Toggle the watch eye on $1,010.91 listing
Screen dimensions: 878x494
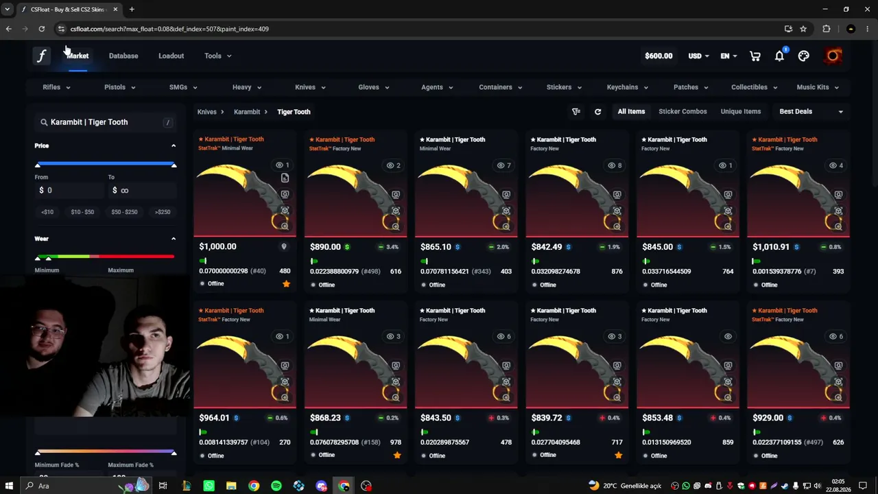pyautogui.click(x=836, y=165)
